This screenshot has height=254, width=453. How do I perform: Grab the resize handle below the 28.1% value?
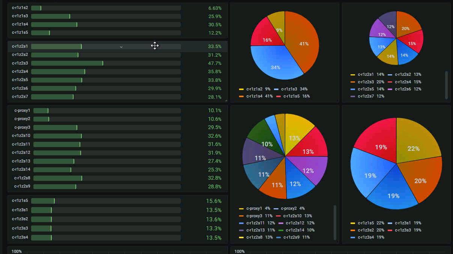[x=226, y=101]
